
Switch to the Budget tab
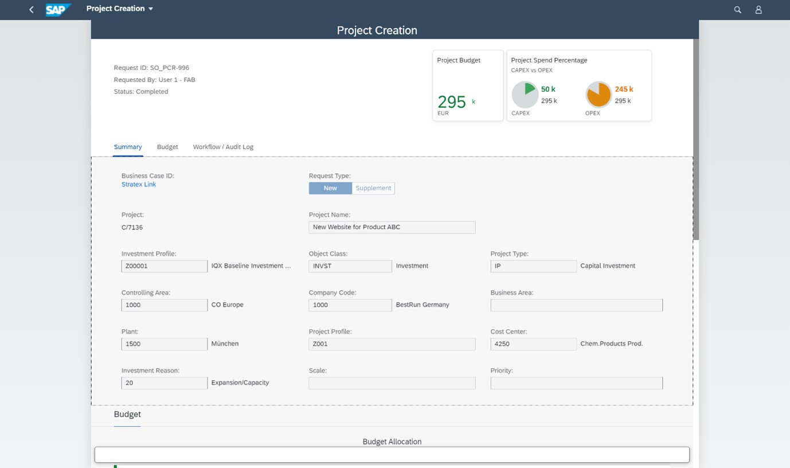pos(167,147)
